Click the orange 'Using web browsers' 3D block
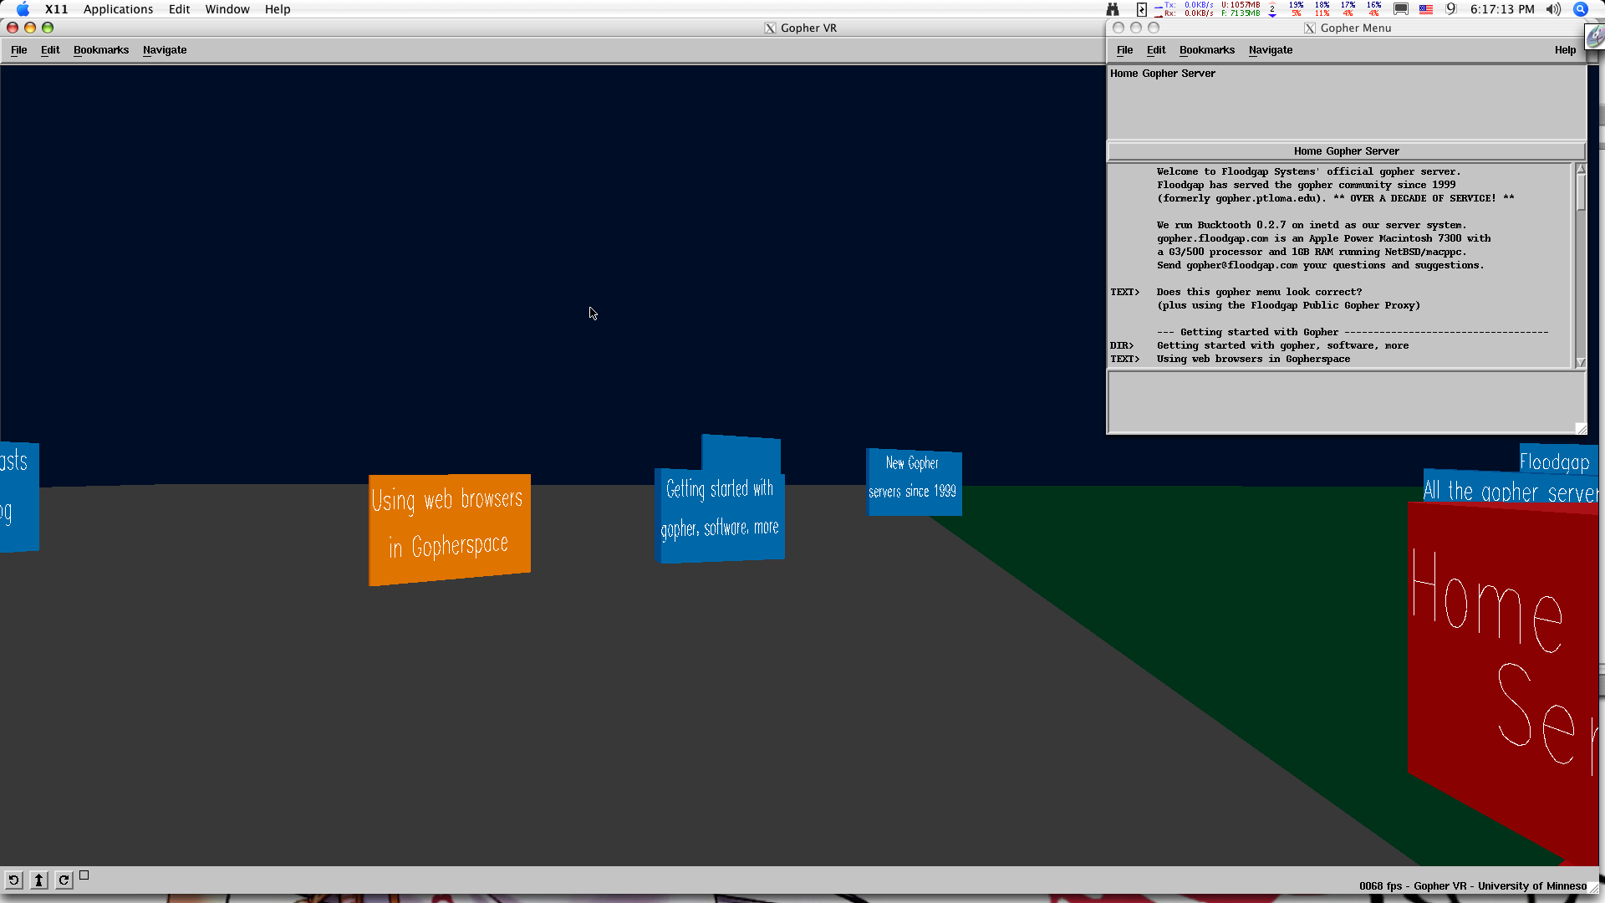This screenshot has width=1605, height=903. pos(449,528)
